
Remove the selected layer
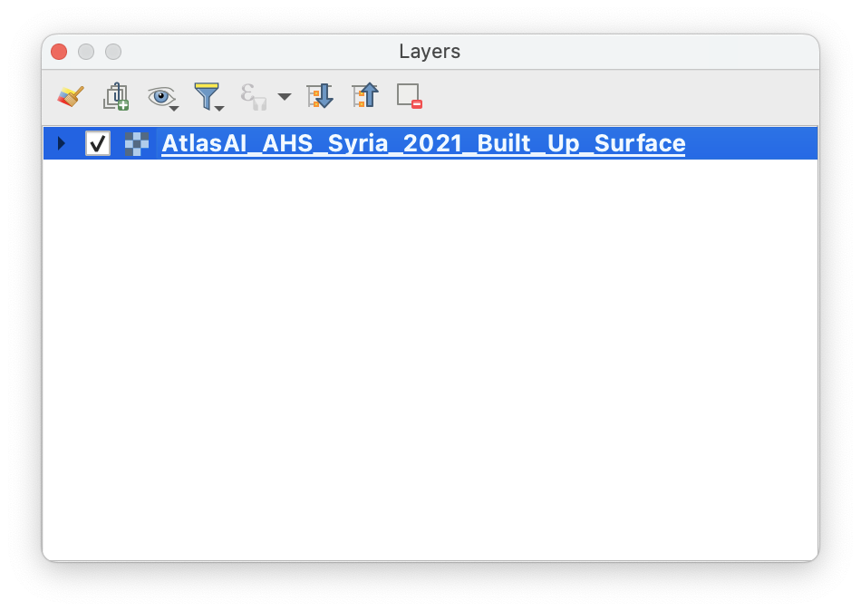click(409, 94)
